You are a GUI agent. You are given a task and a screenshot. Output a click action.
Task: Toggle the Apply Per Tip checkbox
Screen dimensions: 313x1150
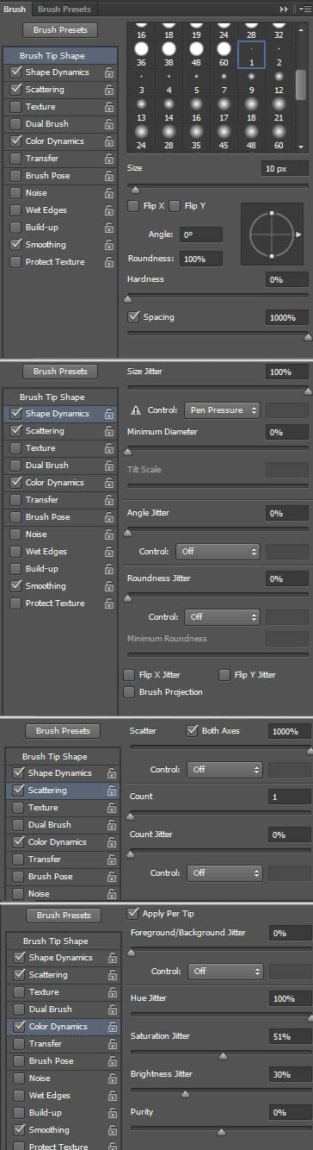(x=132, y=913)
